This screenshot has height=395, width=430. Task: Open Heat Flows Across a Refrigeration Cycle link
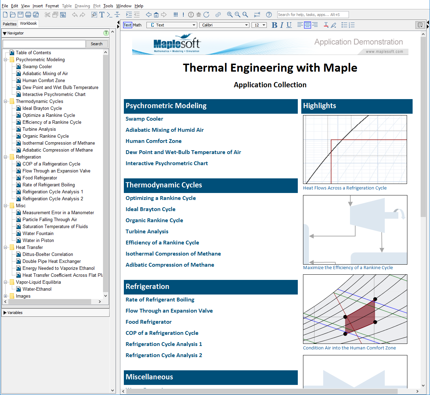345,188
